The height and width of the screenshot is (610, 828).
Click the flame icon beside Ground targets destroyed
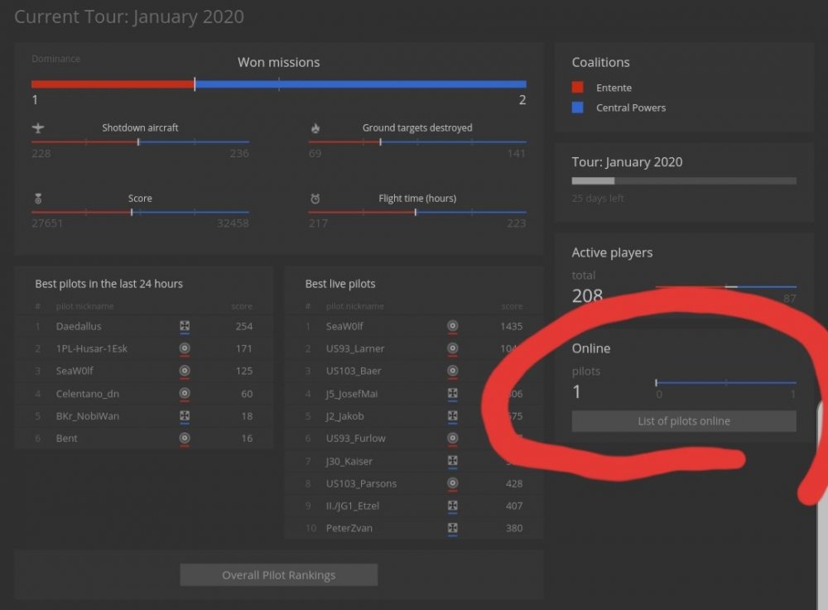(x=315, y=128)
